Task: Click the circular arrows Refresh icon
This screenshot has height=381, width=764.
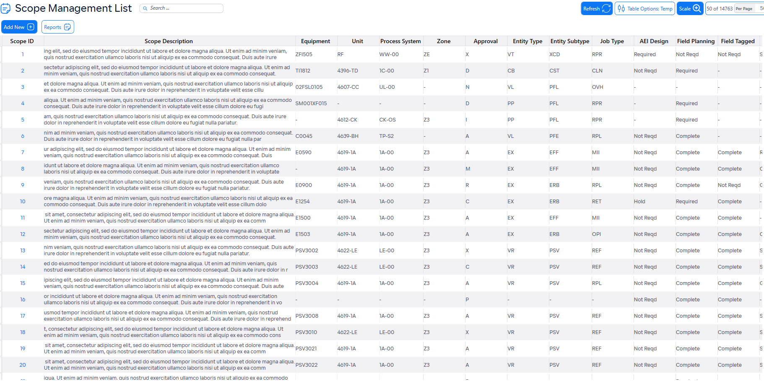Action: 606,8
